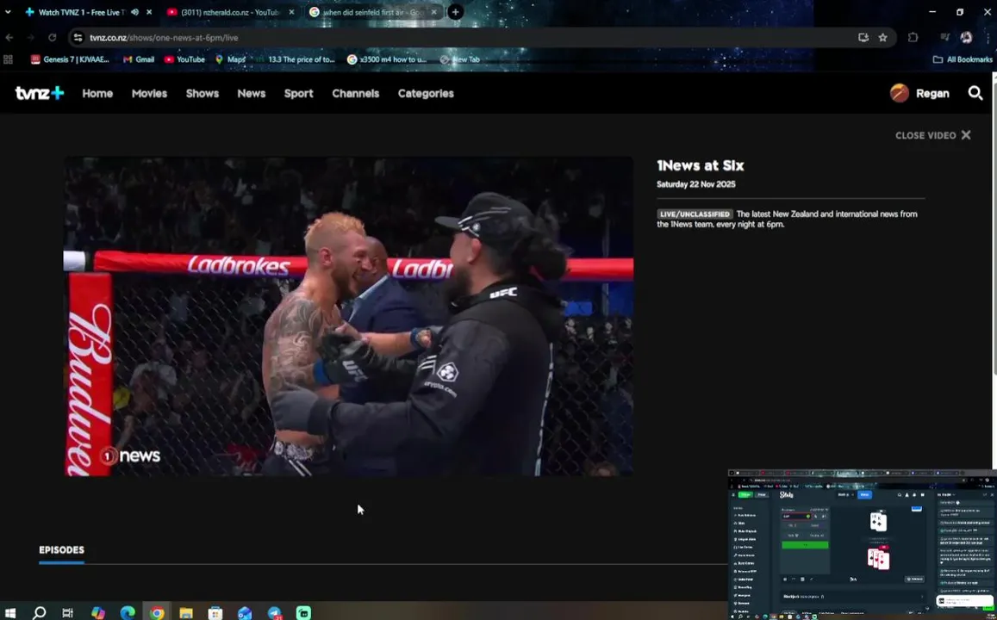
Task: Open the Regan profile menu
Action: pos(919,93)
